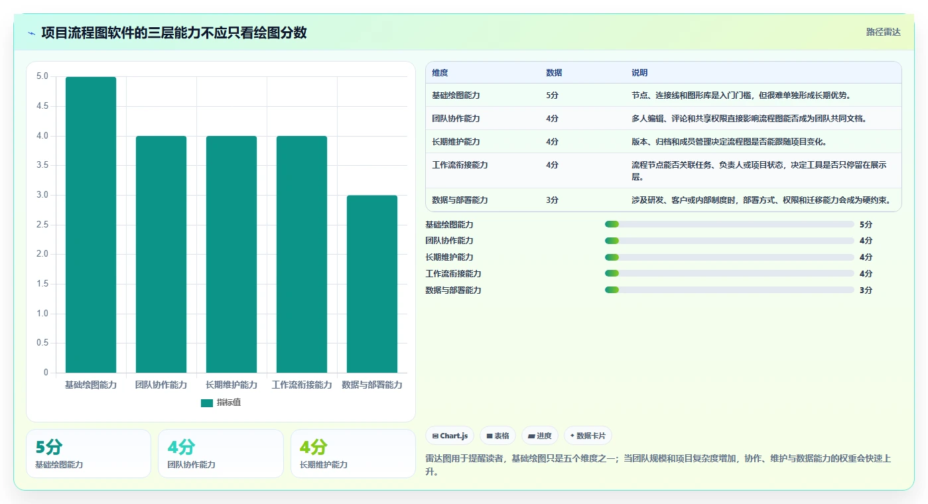
Task: Click the 长期维护能力 bar in chart
Action: tap(232, 255)
